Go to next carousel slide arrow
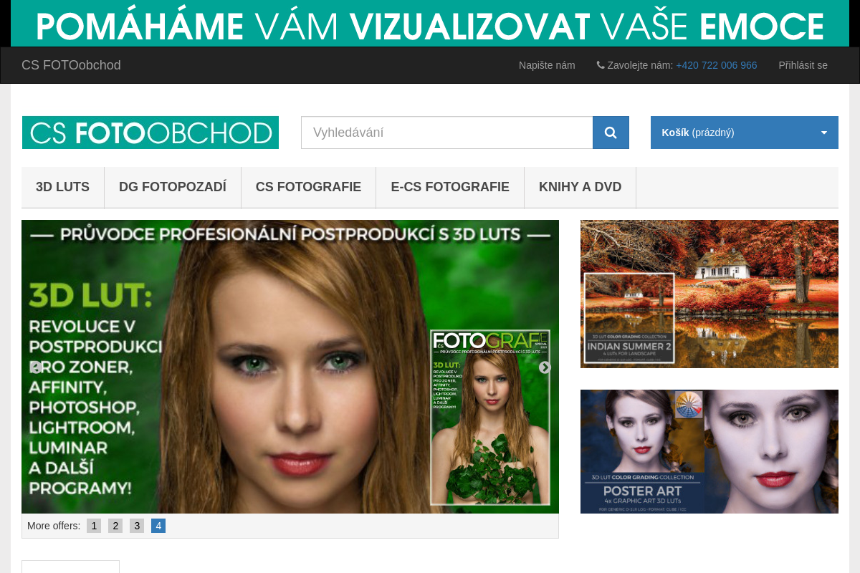This screenshot has height=573, width=860. point(545,367)
